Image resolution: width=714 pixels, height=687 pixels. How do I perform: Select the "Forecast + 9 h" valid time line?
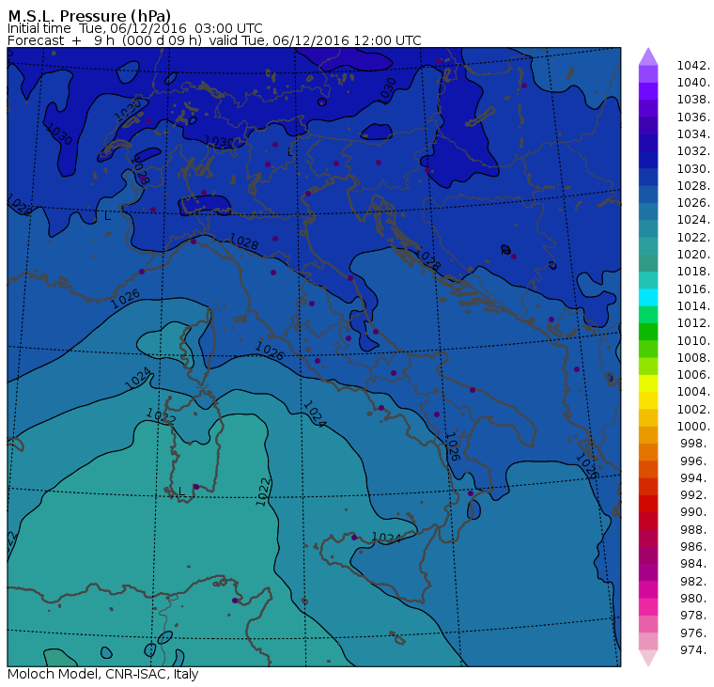(214, 40)
